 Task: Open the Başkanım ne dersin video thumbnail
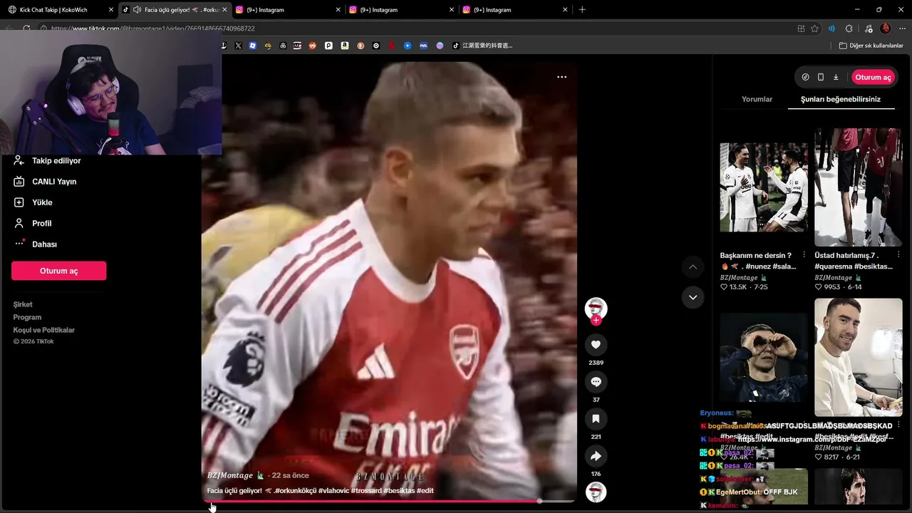pos(764,187)
